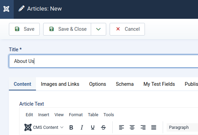Switch to Images and Links tab
The height and width of the screenshot is (135, 198).
tap(60, 84)
